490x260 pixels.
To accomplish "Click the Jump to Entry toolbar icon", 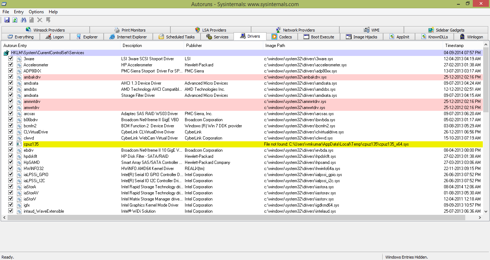I will pyautogui.click(x=48, y=20).
